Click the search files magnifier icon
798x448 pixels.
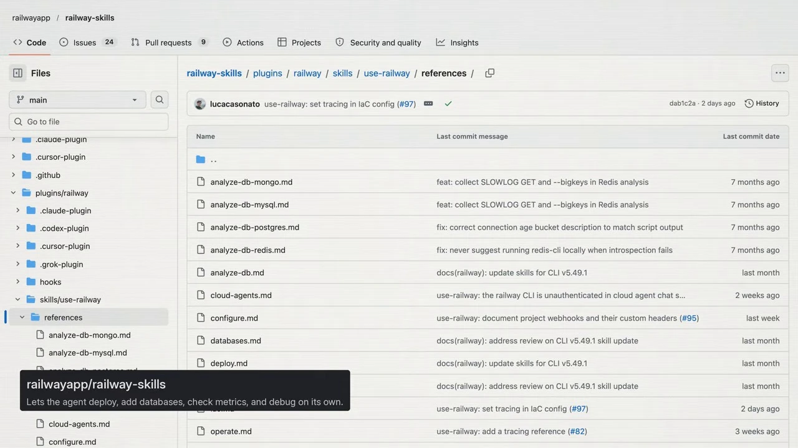tap(160, 100)
